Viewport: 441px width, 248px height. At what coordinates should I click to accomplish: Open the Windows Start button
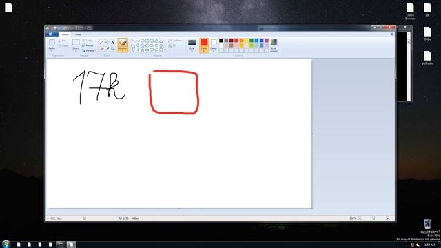click(x=6, y=244)
